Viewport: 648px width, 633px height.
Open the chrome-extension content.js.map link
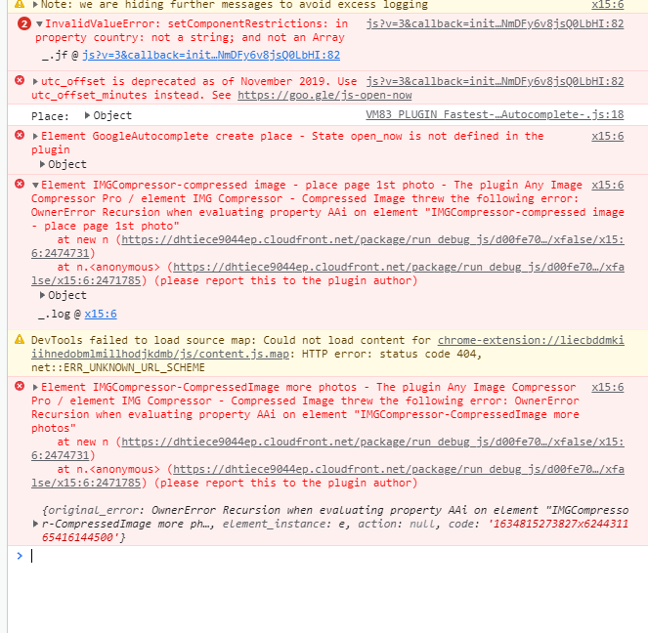point(327,347)
